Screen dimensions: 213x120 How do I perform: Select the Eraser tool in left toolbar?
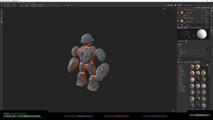tap(1, 11)
